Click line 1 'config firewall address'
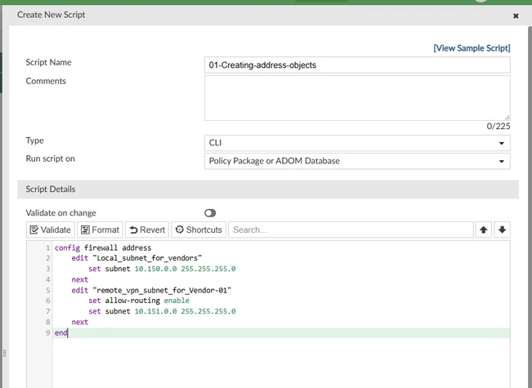Viewport: 532px width, 388px height. click(x=103, y=248)
